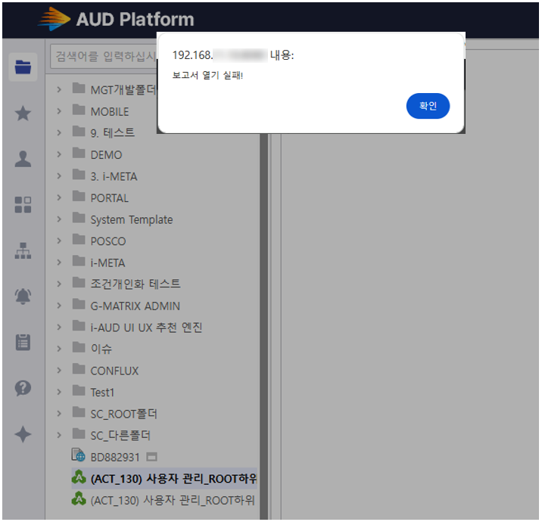
Task: Select the i-AUD UI UX 추천 엔진 folder icon
Action: click(79, 326)
